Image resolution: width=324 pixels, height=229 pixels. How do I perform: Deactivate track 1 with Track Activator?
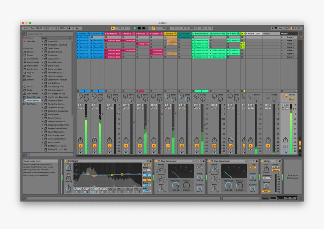click(81, 146)
